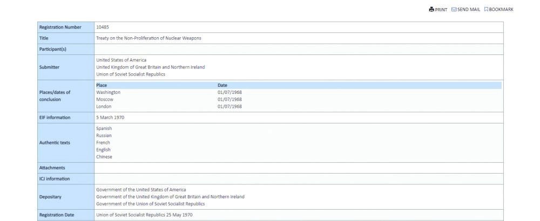Select the Washington place row
Screen dimensions: 540x221
(x=108, y=92)
